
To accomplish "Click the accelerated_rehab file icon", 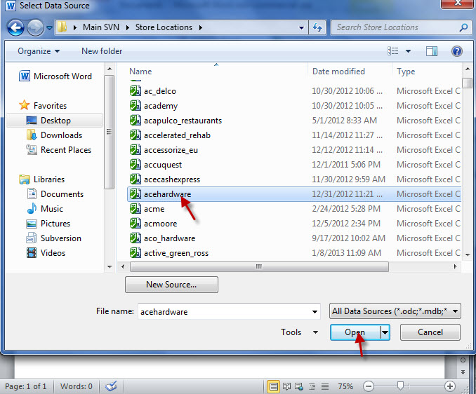I will [135, 135].
